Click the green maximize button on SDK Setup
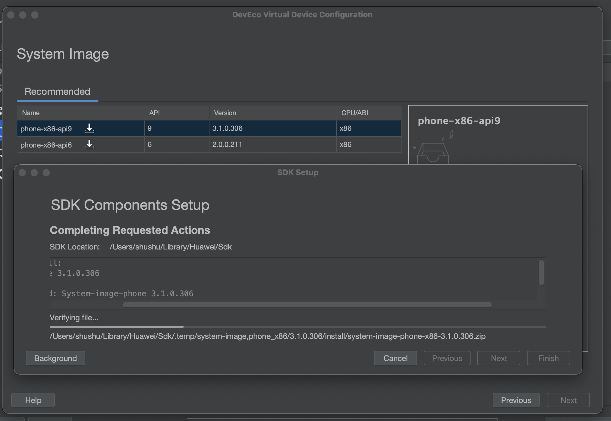611x421 pixels. point(47,172)
